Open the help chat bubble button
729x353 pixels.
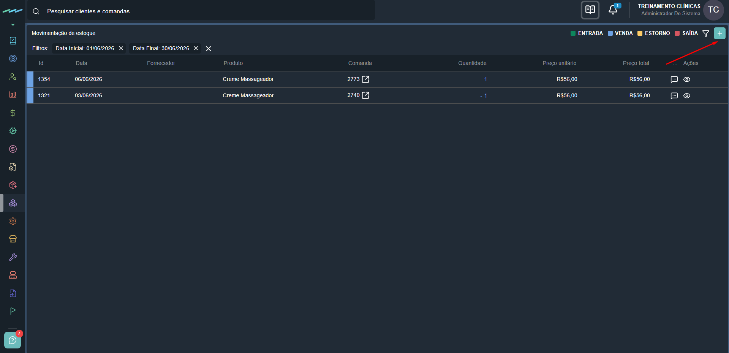coord(13,340)
